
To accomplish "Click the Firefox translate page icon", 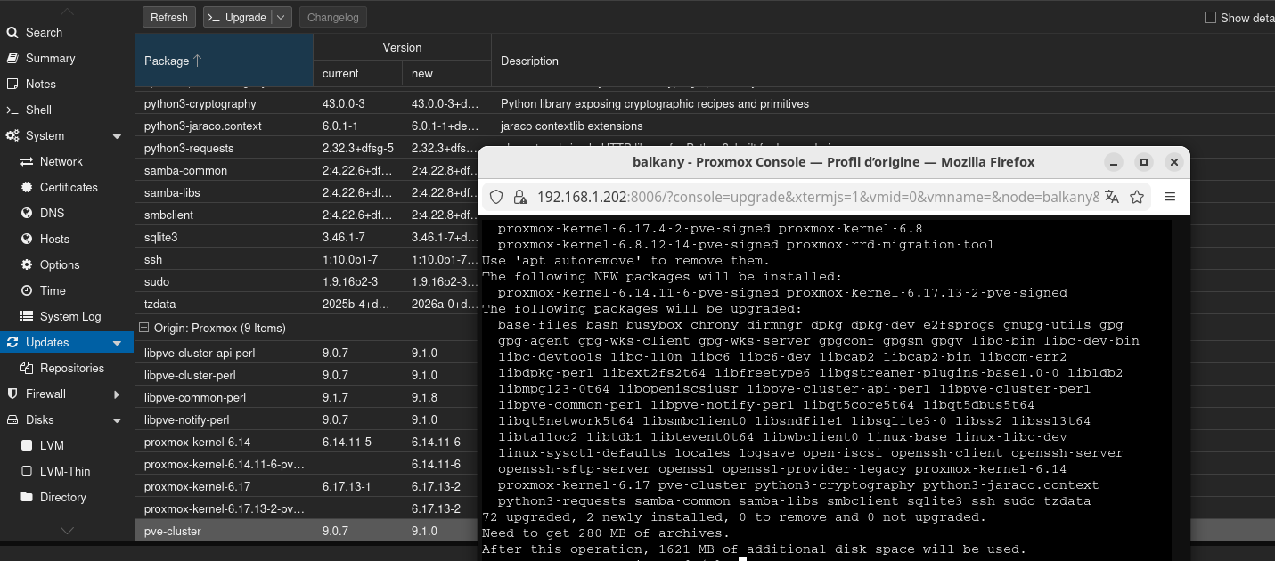I will pyautogui.click(x=1111, y=197).
